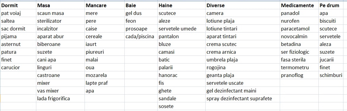Screen dimensions: 347x111
Task: Select the pat voiaj cell
Action: [x=18, y=13]
